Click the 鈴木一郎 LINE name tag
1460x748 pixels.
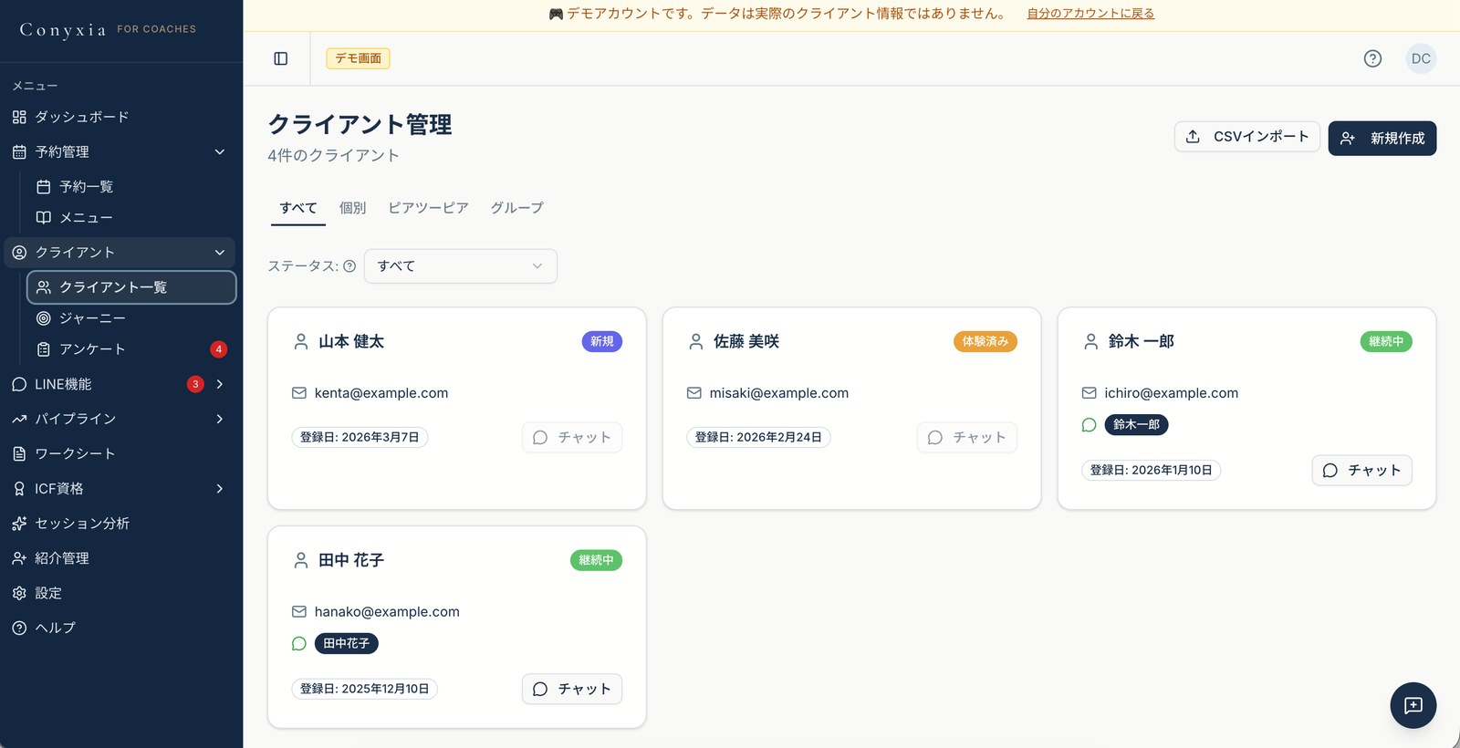click(x=1136, y=425)
